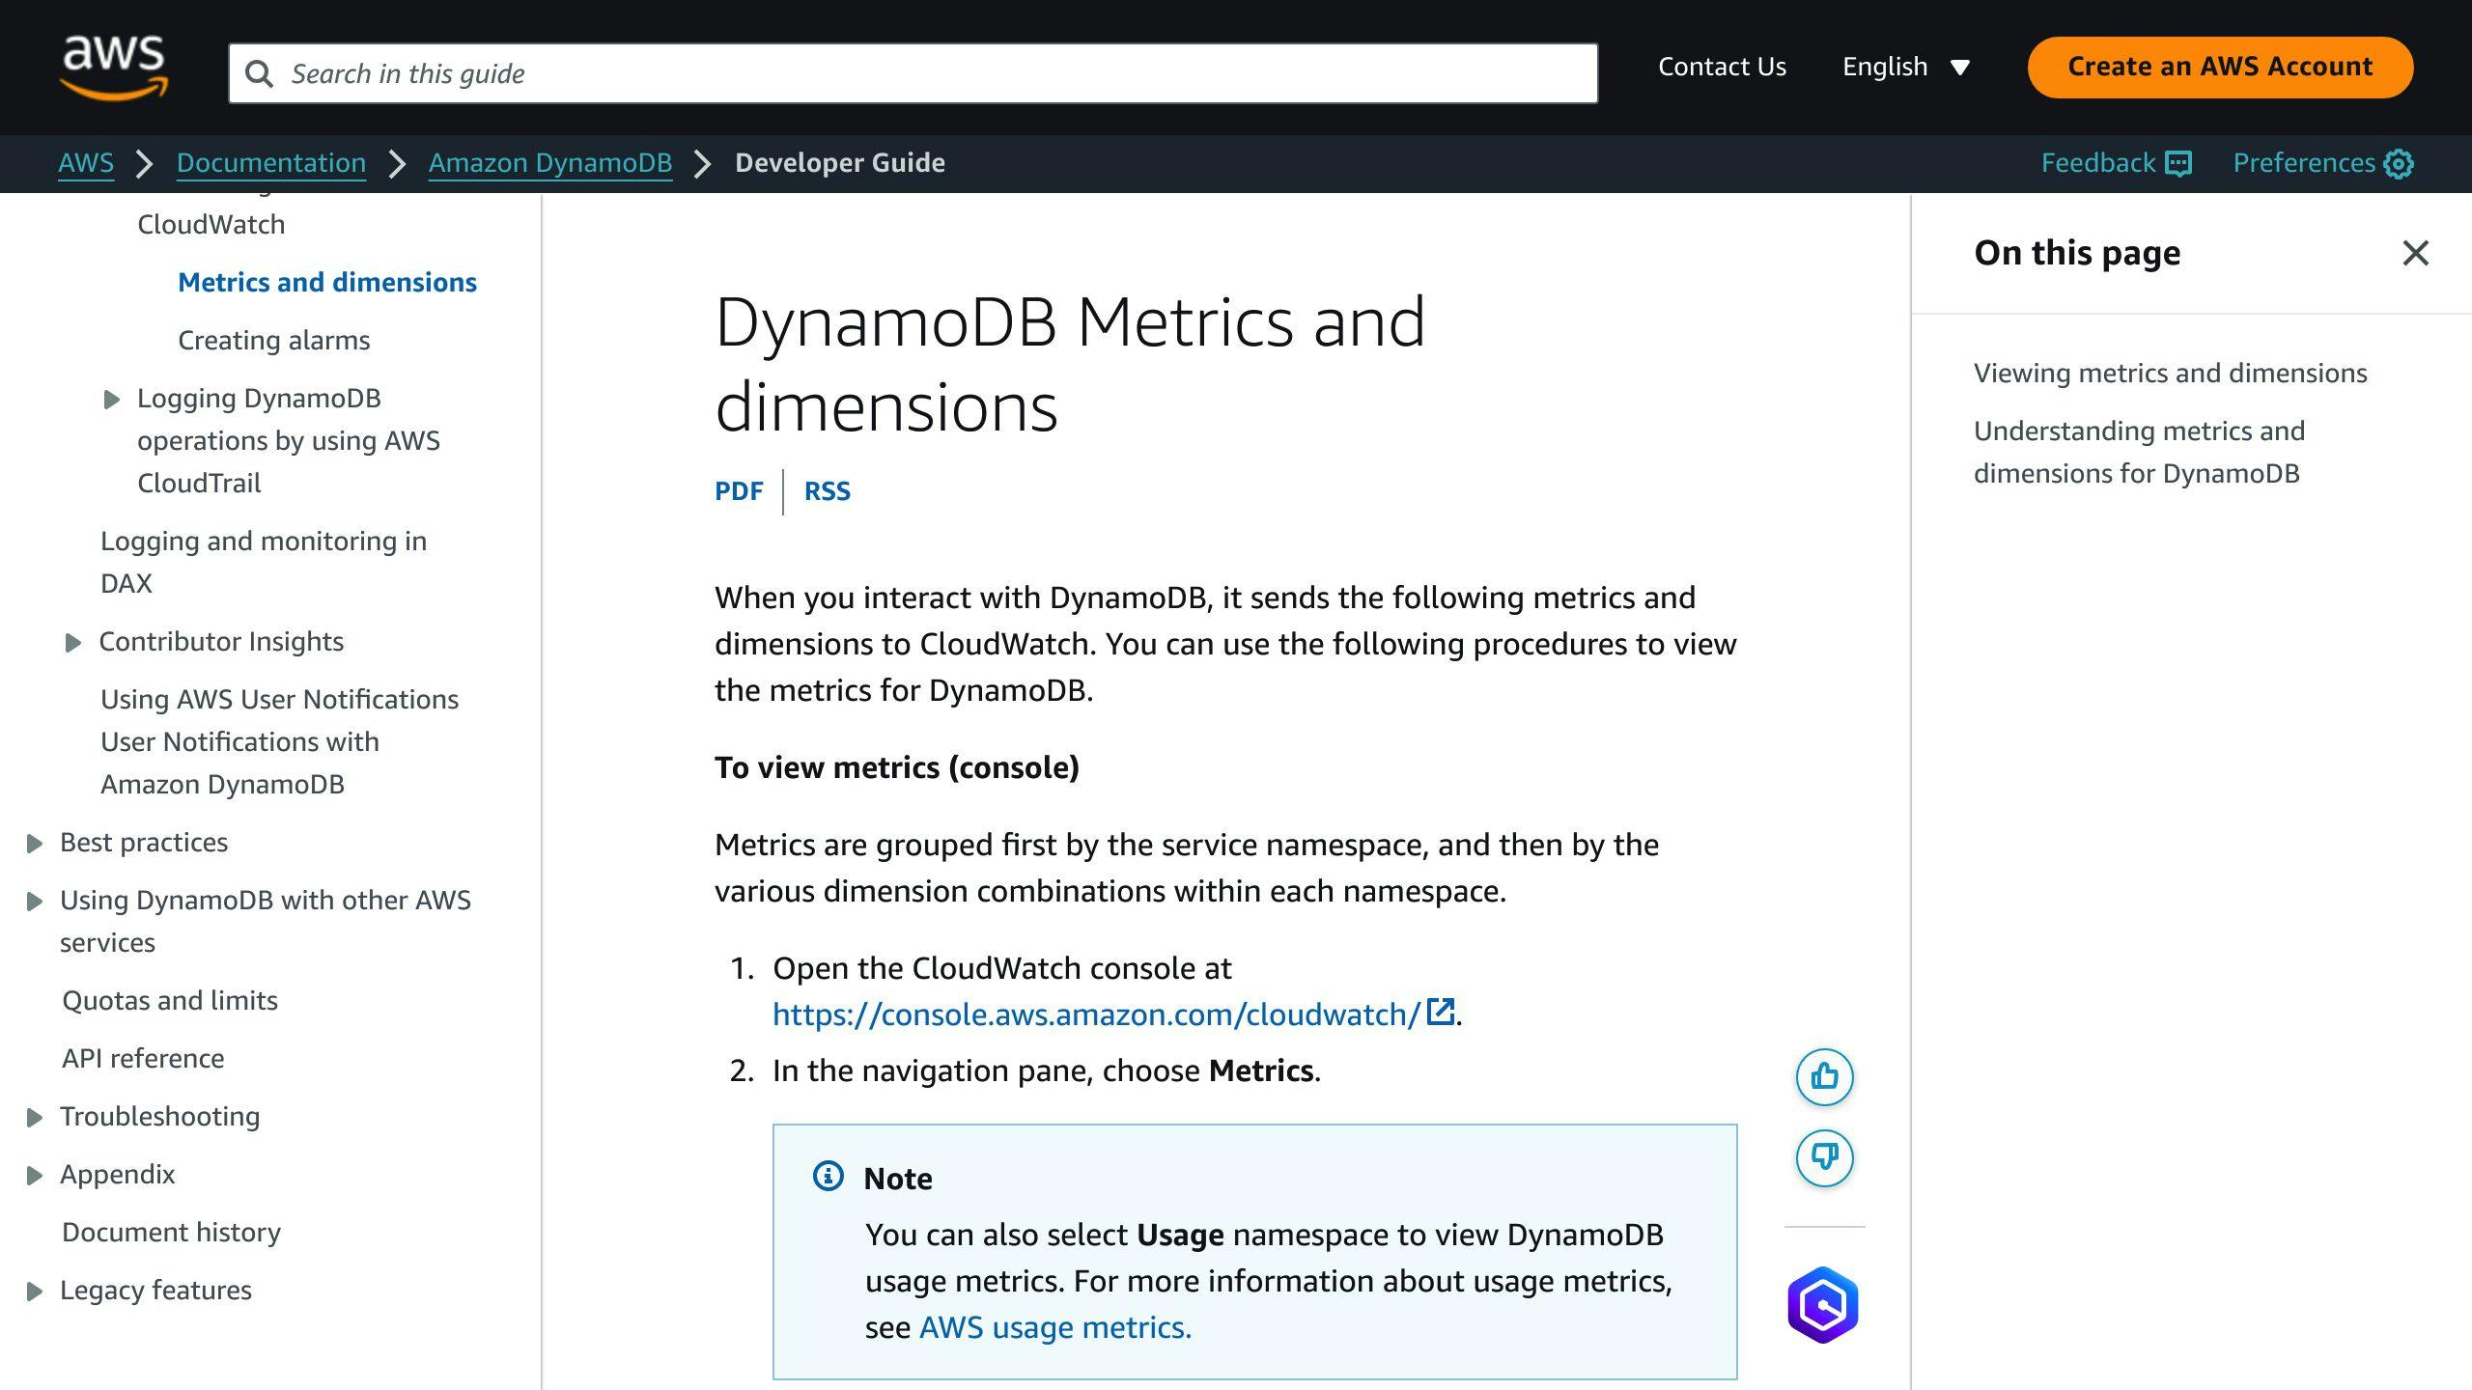The image size is (2472, 1390).
Task: Click the thumbs up feedback icon
Action: (1824, 1076)
